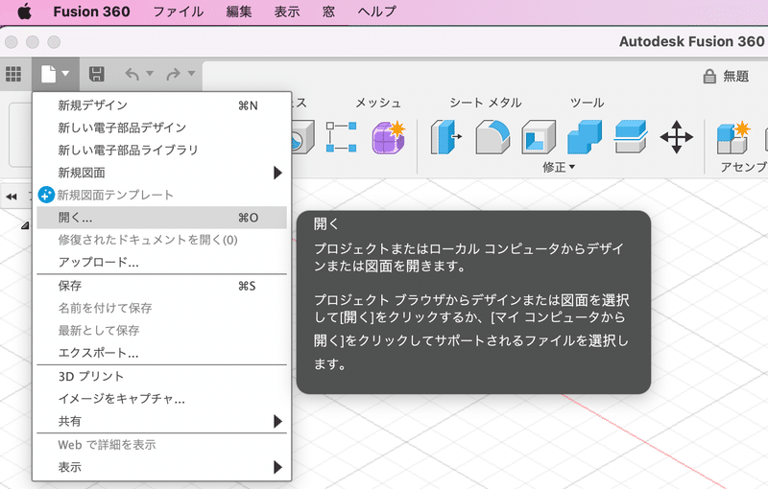
Task: Choose 3D プリント menu item
Action: (x=161, y=376)
